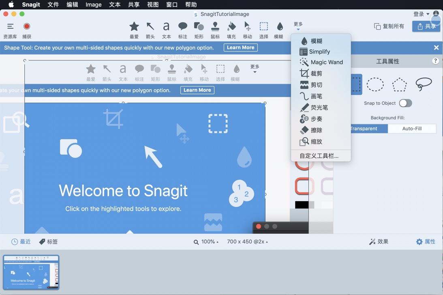Choose 缩放 magnify from the menu
The width and height of the screenshot is (443, 295).
(x=321, y=142)
